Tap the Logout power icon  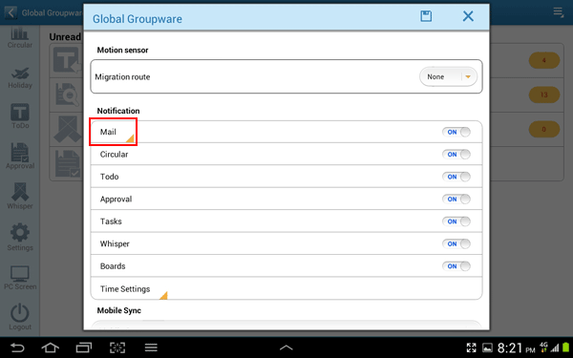point(20,317)
